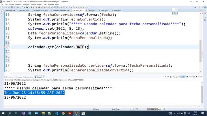
Task: Open the Refactor menu
Action: point(18,5)
